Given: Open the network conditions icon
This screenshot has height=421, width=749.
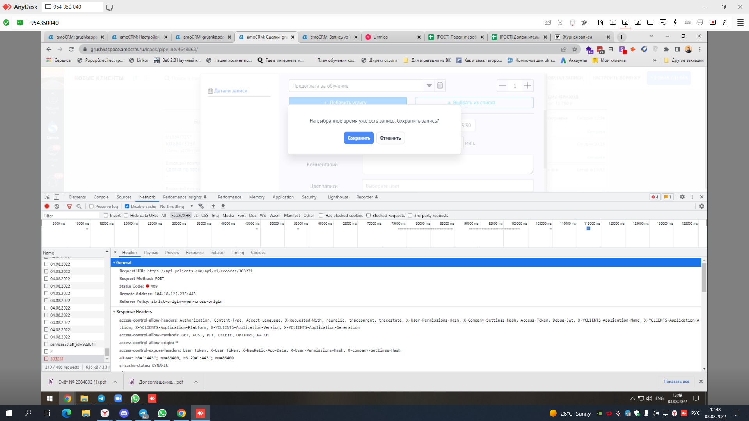Looking at the screenshot, I should click(x=201, y=207).
